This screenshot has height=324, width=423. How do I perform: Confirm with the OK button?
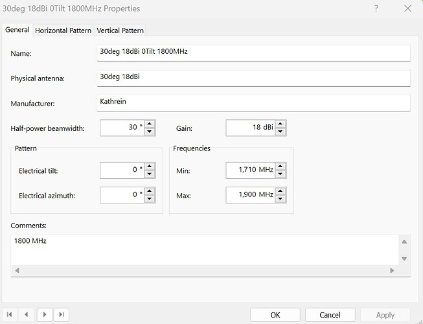click(275, 315)
